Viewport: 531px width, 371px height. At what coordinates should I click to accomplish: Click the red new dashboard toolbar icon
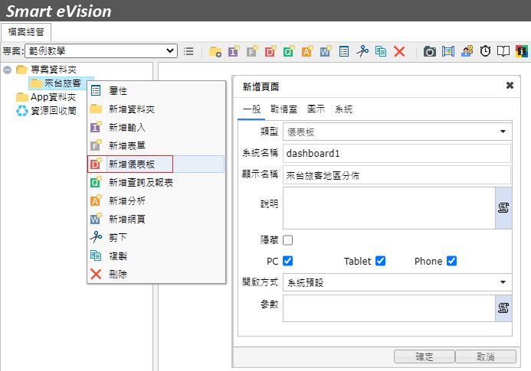(270, 51)
